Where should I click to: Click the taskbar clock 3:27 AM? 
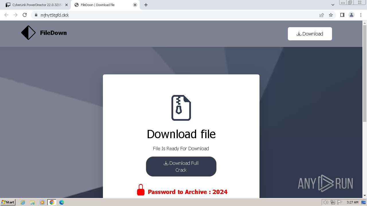tap(352, 202)
